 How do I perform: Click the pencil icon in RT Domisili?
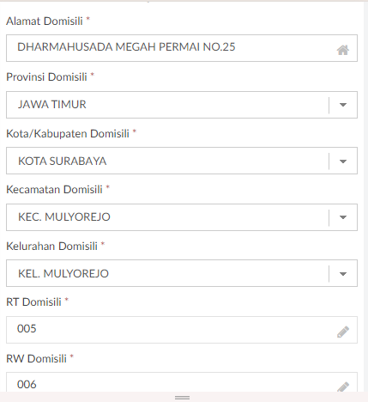tap(343, 332)
